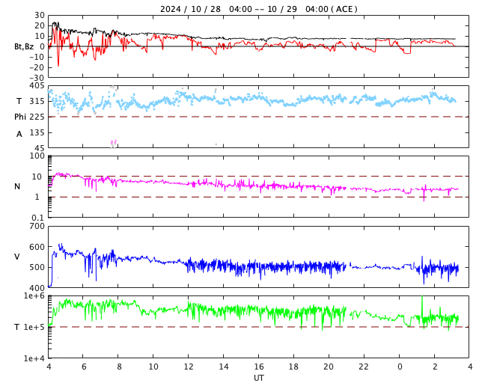Click the '1e+4' tick on the temperature axis
Viewport: 479px width, 383px height.
tap(34, 358)
